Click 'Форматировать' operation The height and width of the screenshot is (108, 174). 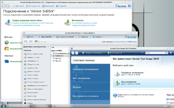click(33, 93)
